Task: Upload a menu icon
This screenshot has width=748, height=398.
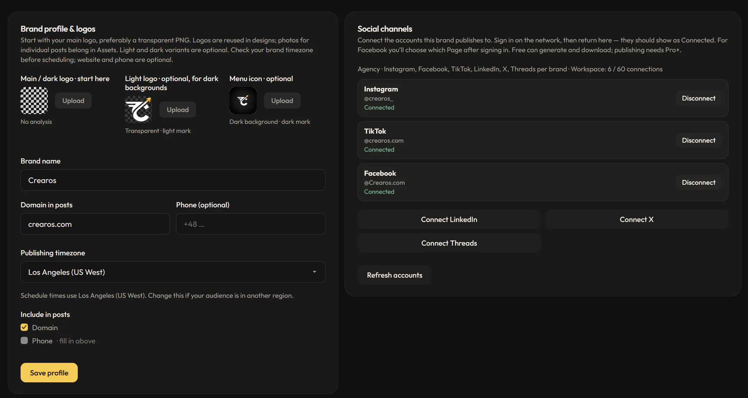Action: (x=282, y=101)
